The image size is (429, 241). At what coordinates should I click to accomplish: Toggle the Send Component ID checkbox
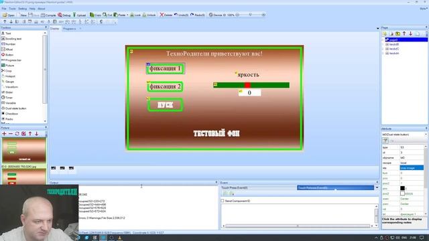tap(223, 201)
